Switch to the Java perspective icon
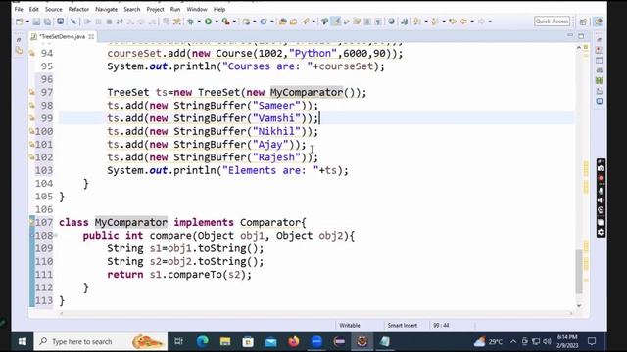 coord(599,22)
